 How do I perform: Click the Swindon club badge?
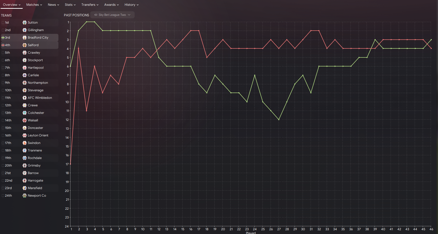(25, 143)
